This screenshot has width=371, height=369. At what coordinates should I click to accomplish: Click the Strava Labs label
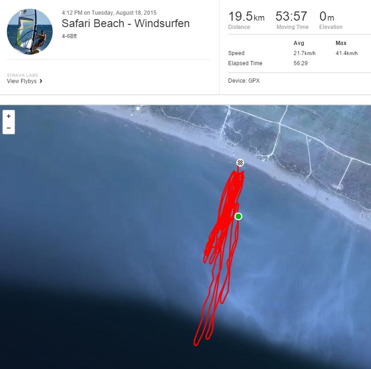tap(22, 75)
